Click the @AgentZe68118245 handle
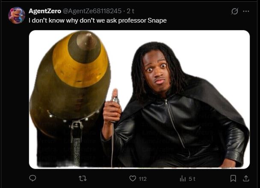This screenshot has height=188, width=260. tap(92, 11)
